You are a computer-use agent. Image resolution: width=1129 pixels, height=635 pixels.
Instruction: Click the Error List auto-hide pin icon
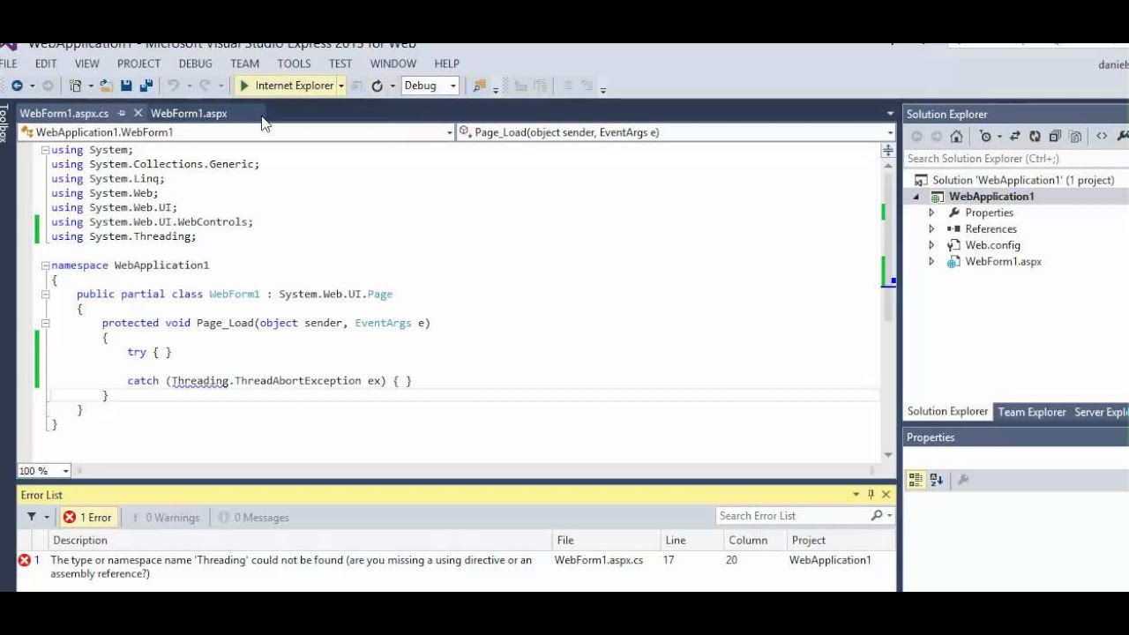click(871, 495)
